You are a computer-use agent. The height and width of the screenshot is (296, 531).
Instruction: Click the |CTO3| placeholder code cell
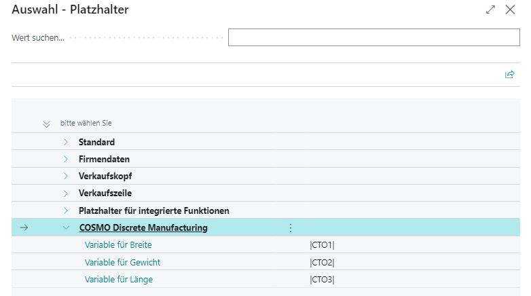pyautogui.click(x=323, y=280)
